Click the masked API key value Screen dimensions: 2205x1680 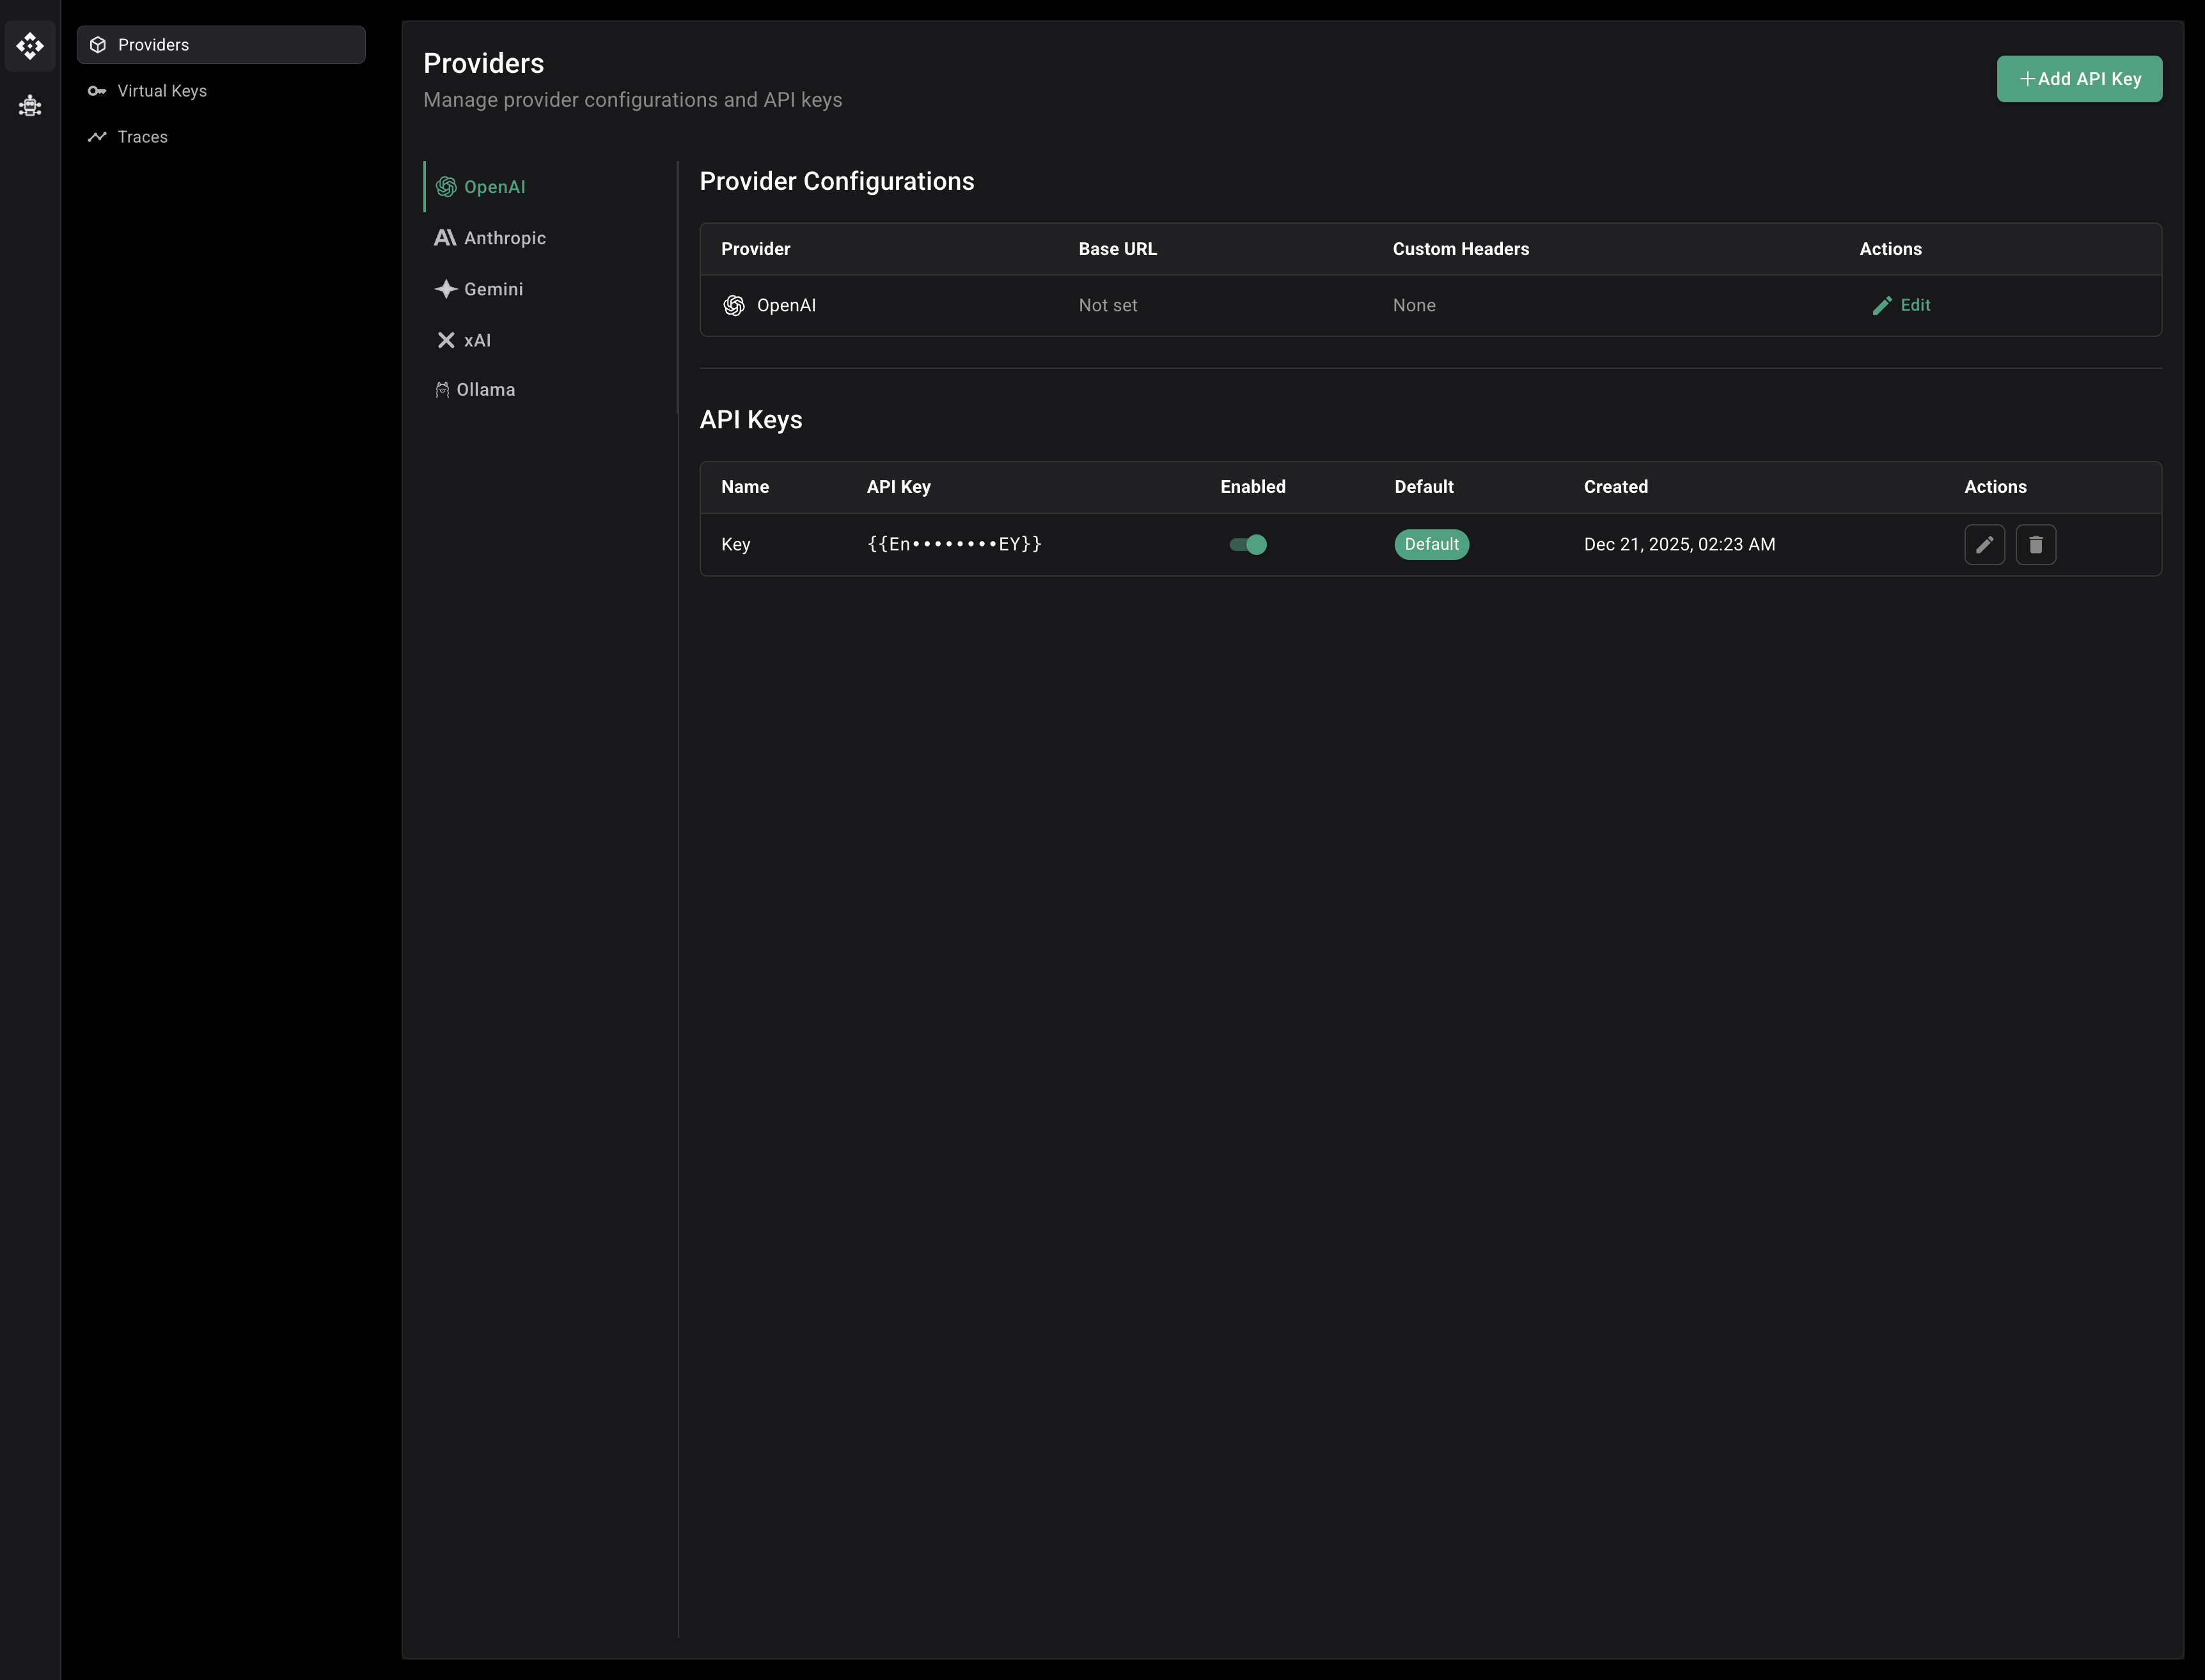tap(953, 544)
